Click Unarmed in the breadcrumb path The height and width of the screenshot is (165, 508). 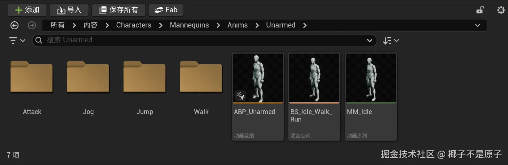281,25
